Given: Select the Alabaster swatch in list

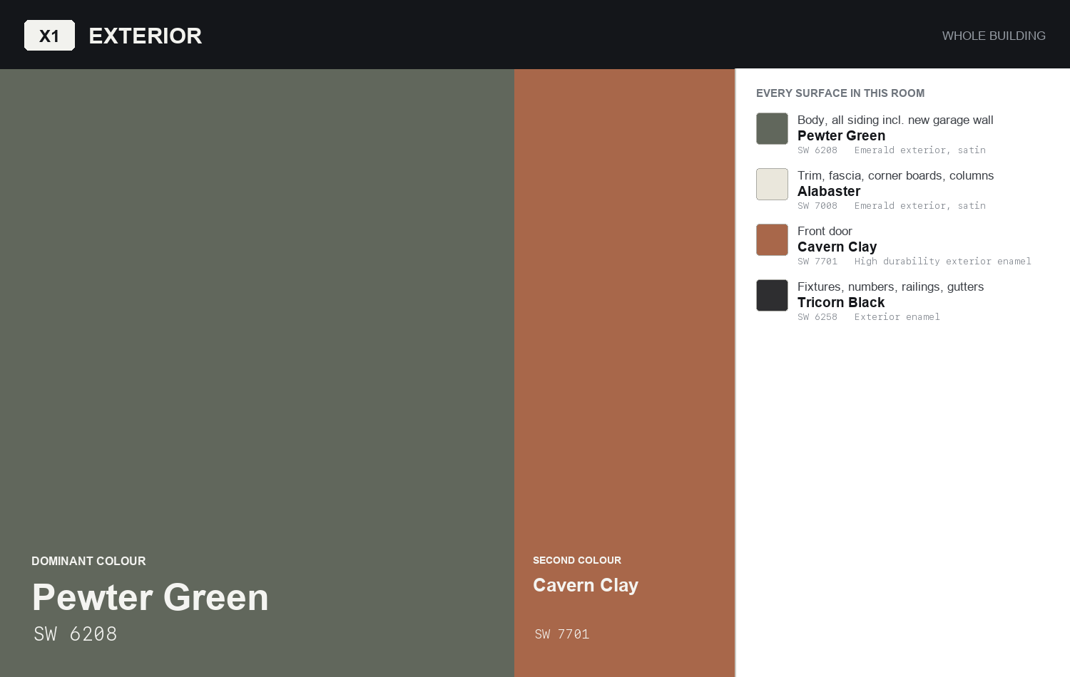Looking at the screenshot, I should 772,184.
